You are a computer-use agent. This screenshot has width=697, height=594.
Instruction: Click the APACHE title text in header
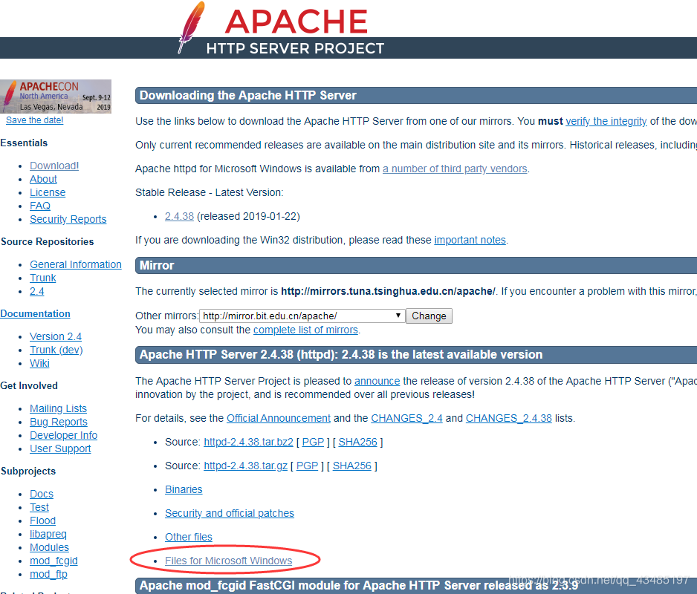(296, 22)
